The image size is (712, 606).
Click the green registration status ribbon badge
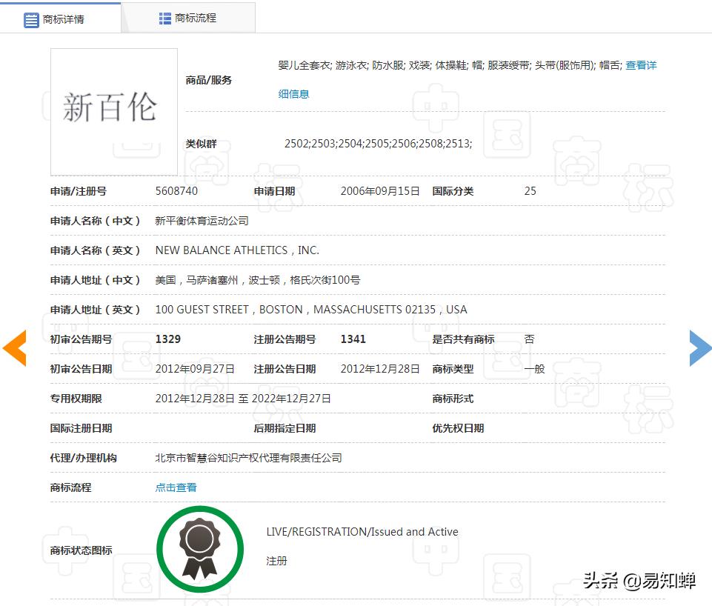tap(199, 549)
